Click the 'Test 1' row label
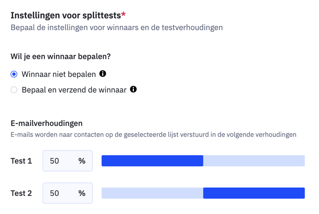The width and height of the screenshot is (319, 214). click(x=21, y=161)
